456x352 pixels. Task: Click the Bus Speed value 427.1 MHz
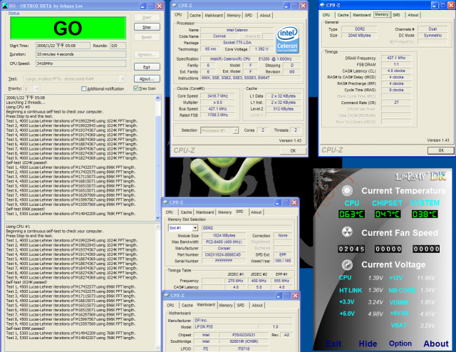(217, 109)
